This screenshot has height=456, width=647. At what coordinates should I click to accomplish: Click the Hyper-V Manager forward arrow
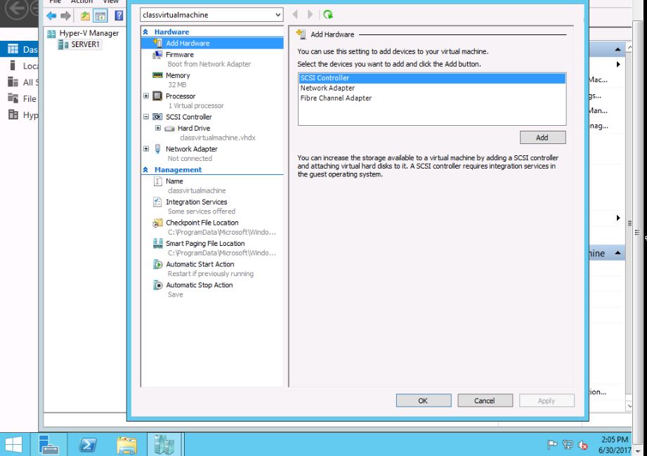(65, 16)
